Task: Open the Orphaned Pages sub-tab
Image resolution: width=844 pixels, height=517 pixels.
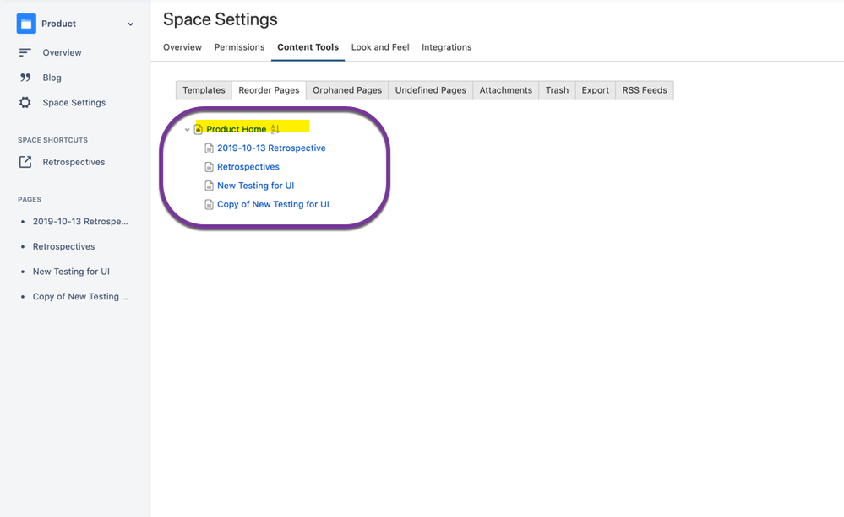Action: [x=347, y=90]
